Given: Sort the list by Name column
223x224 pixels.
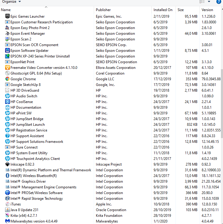Looking at the screenshot, I should (47, 10).
